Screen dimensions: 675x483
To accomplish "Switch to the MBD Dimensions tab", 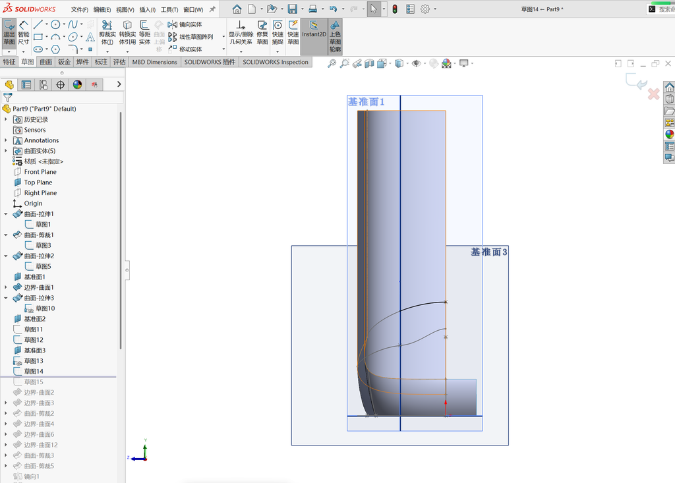I will point(154,62).
